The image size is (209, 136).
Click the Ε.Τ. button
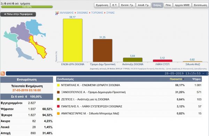pyautogui.click(x=115, y=5)
